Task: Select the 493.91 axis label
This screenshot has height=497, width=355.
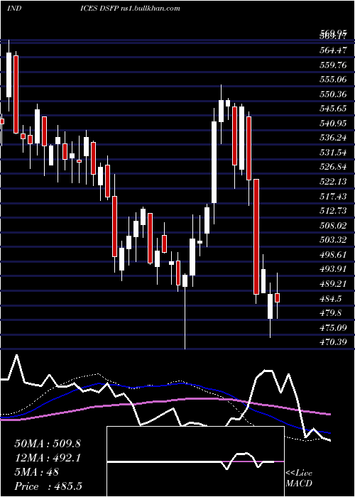Action: [334, 269]
